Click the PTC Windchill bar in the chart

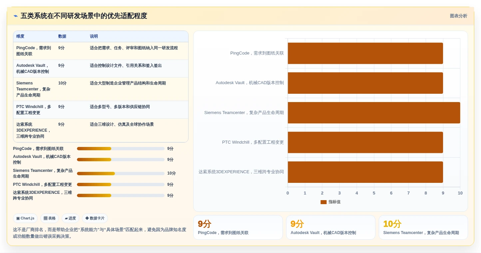pos(365,142)
